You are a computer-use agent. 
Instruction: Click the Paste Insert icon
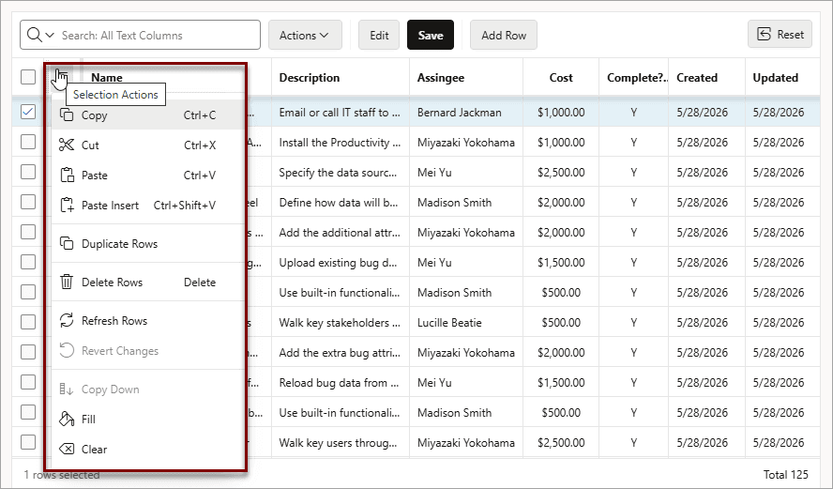[67, 206]
